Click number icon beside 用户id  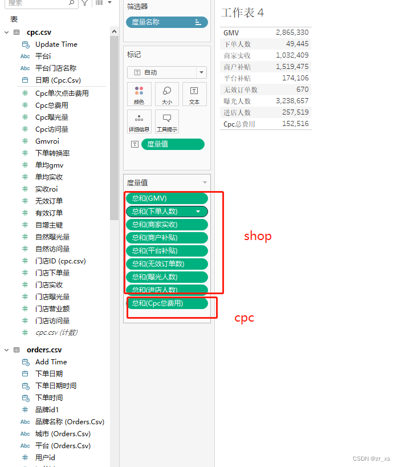pos(25,457)
